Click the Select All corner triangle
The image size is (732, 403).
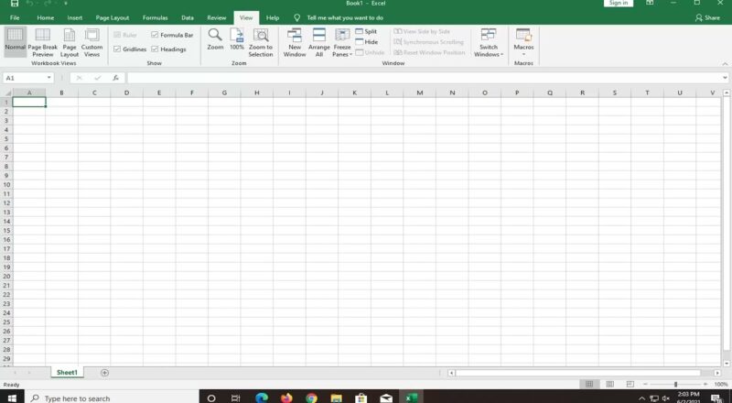click(7, 93)
